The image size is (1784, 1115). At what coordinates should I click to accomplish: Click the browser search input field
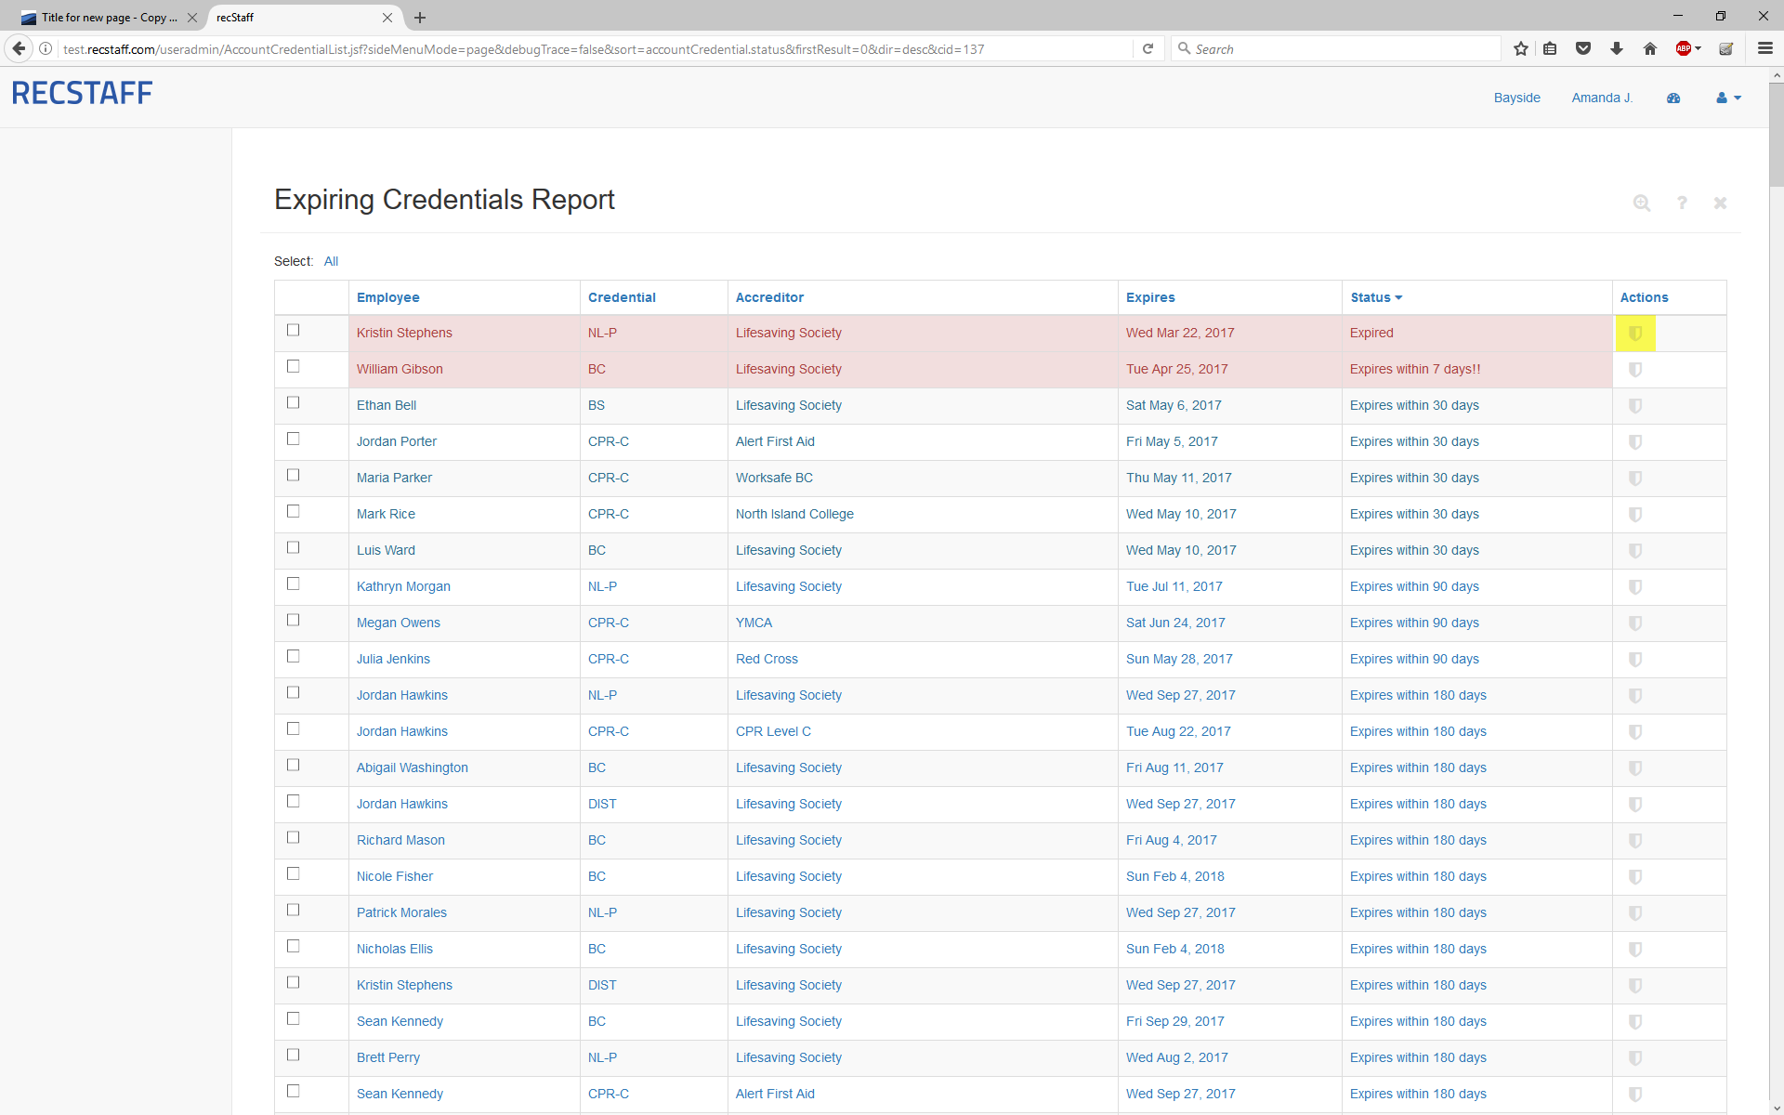click(1338, 48)
